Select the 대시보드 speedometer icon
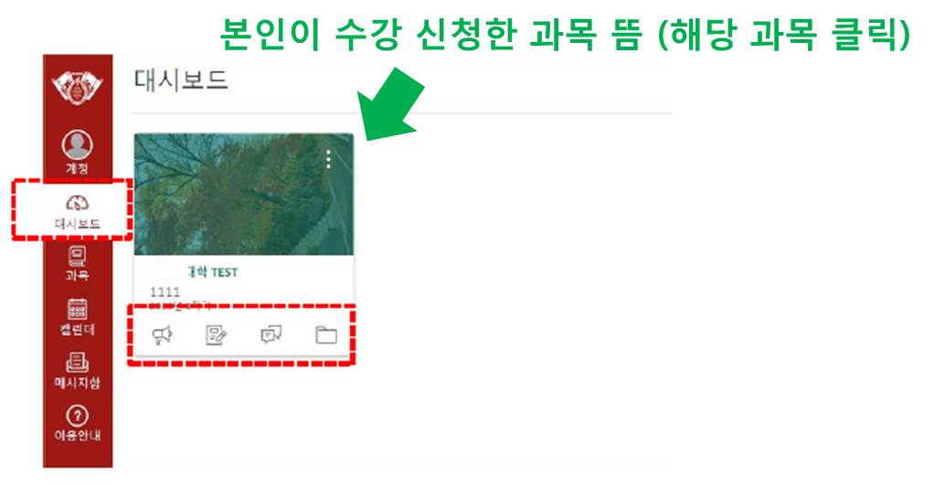The width and height of the screenshot is (934, 485). click(x=78, y=204)
